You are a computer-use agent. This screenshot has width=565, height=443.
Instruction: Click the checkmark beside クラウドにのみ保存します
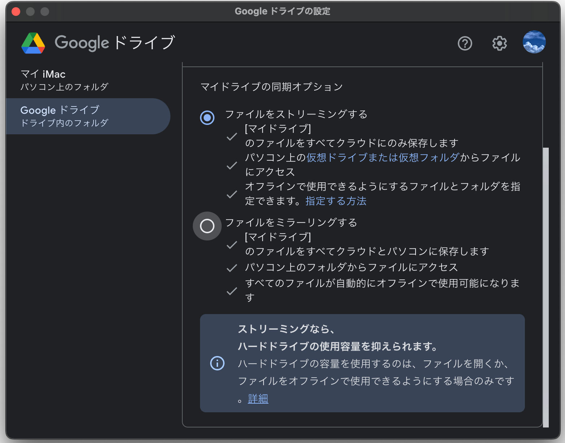click(232, 136)
